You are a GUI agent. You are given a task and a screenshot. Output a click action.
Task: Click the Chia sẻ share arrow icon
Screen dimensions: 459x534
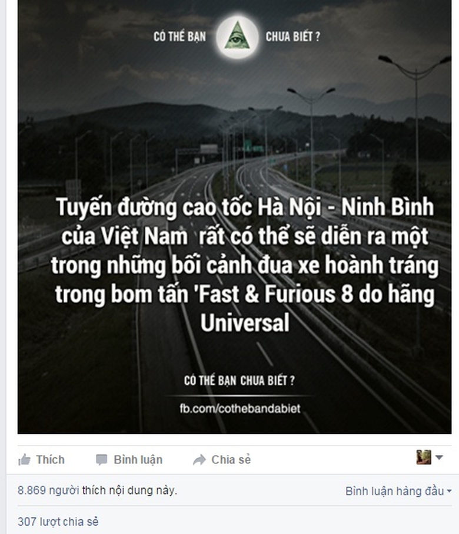coord(199,460)
